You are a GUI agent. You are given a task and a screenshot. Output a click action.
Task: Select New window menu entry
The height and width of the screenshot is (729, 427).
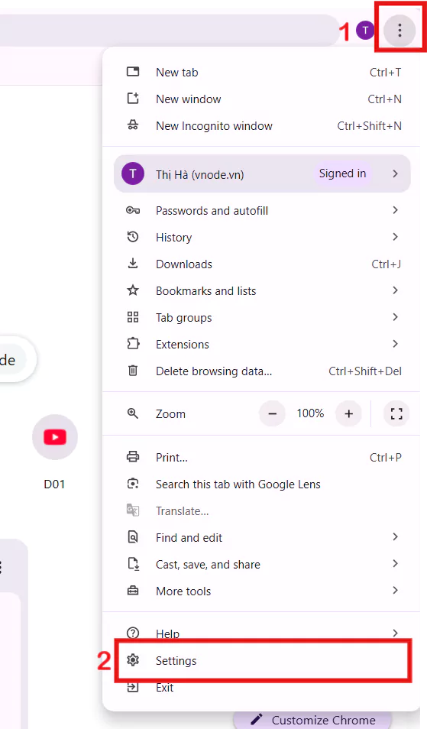click(x=262, y=99)
